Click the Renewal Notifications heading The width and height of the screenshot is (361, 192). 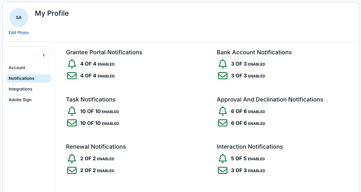pyautogui.click(x=96, y=147)
